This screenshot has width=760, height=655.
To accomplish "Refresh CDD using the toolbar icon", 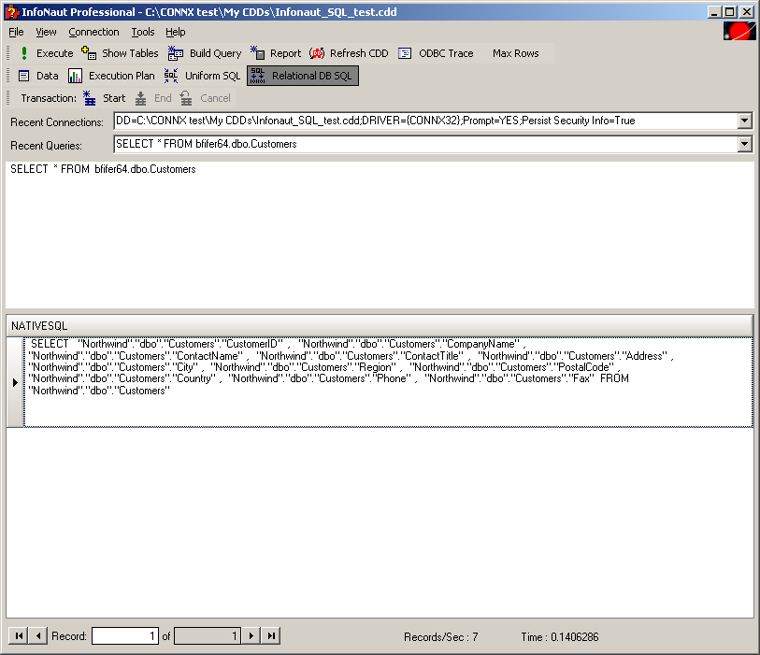I will pos(317,53).
